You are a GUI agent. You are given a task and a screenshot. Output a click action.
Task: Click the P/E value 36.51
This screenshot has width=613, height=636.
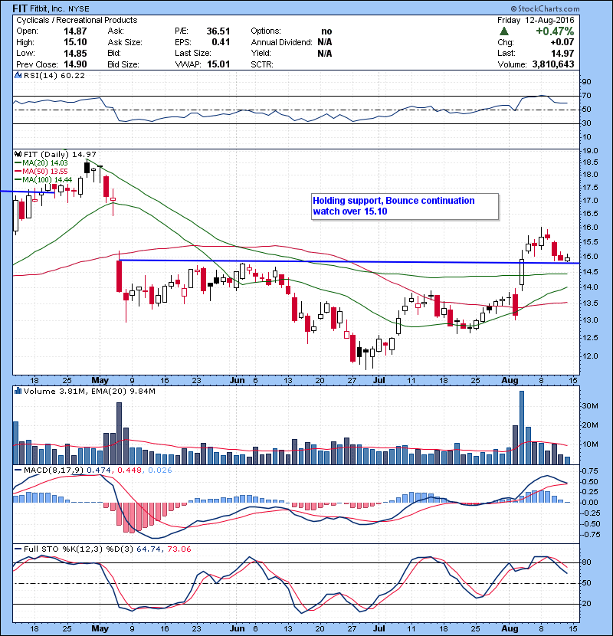pos(218,31)
